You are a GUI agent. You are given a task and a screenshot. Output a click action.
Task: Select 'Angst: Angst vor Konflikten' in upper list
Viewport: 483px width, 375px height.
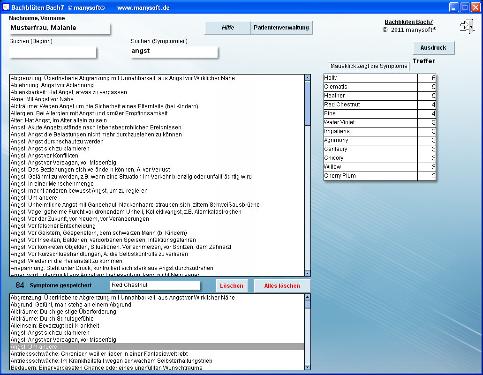tap(157, 156)
